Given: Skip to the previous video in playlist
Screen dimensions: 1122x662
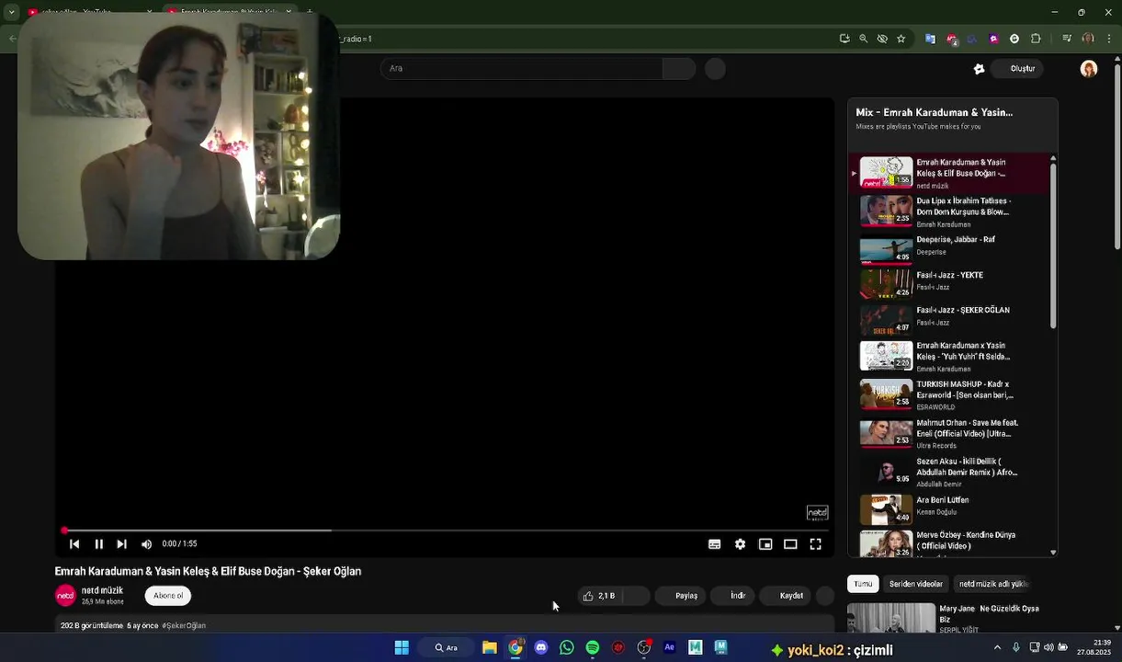Looking at the screenshot, I should [x=74, y=544].
